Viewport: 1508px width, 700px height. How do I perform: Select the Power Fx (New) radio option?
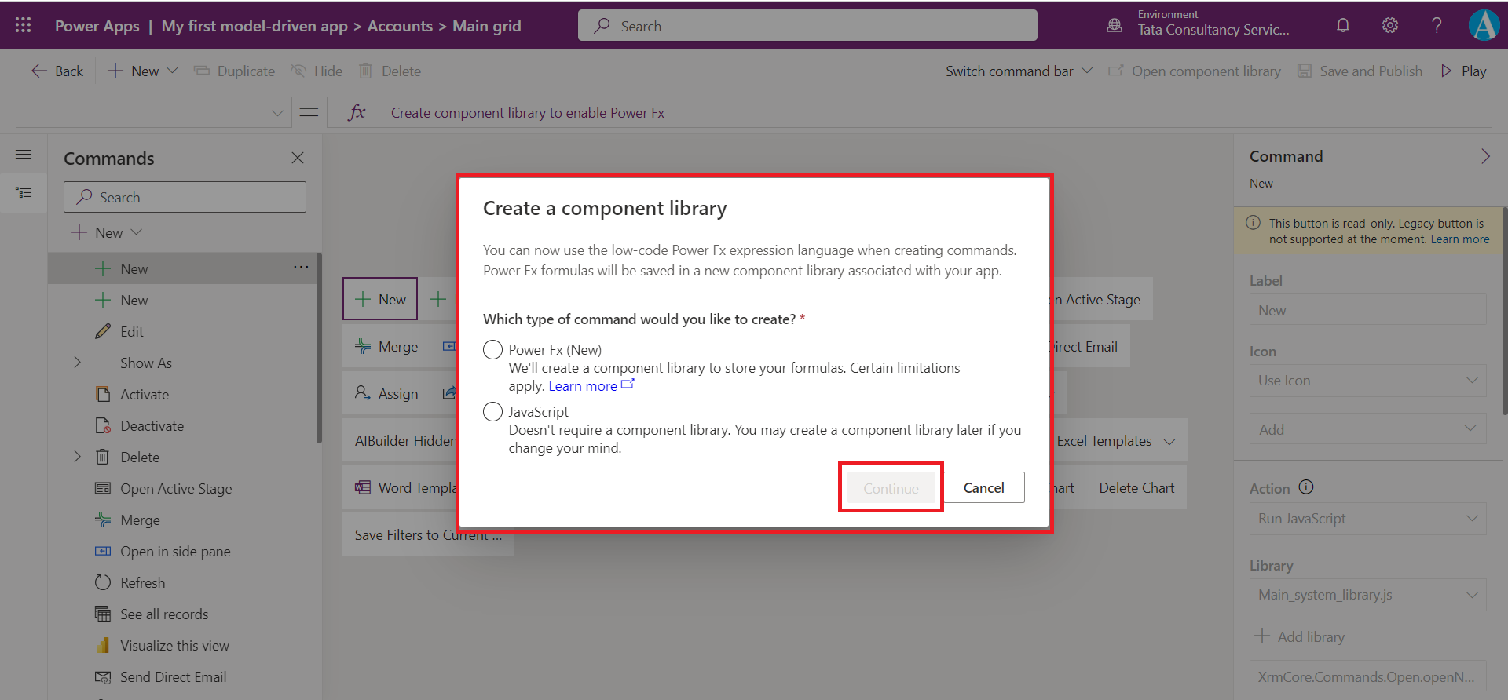tap(492, 350)
